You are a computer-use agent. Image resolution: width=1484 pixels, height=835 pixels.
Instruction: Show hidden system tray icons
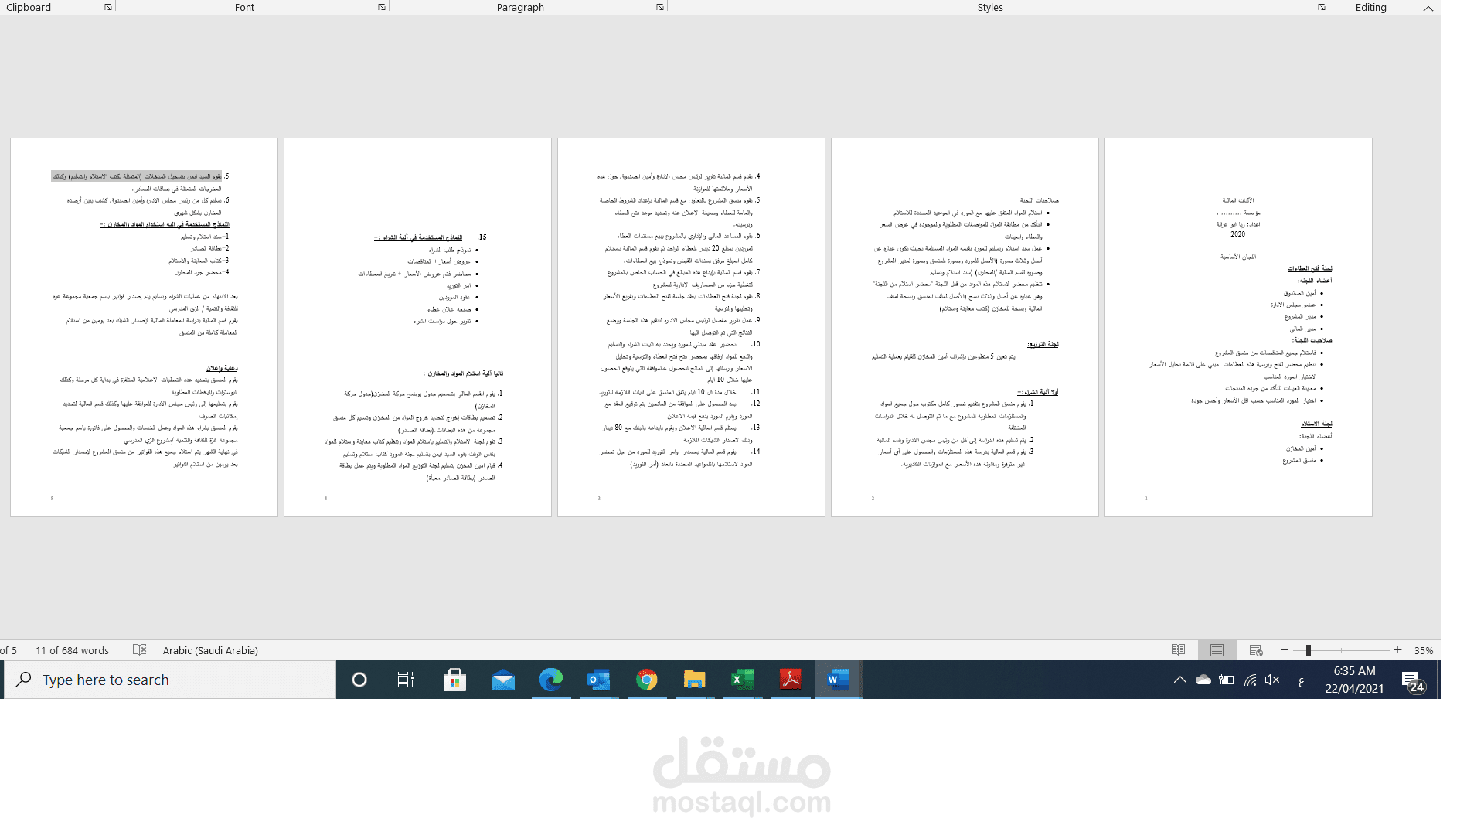1179,680
